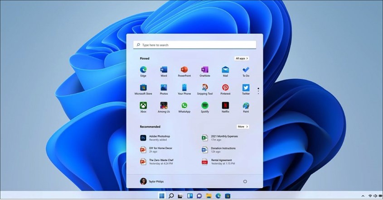Show More recommended items
Screen dimensions: 383x200
[243, 127]
